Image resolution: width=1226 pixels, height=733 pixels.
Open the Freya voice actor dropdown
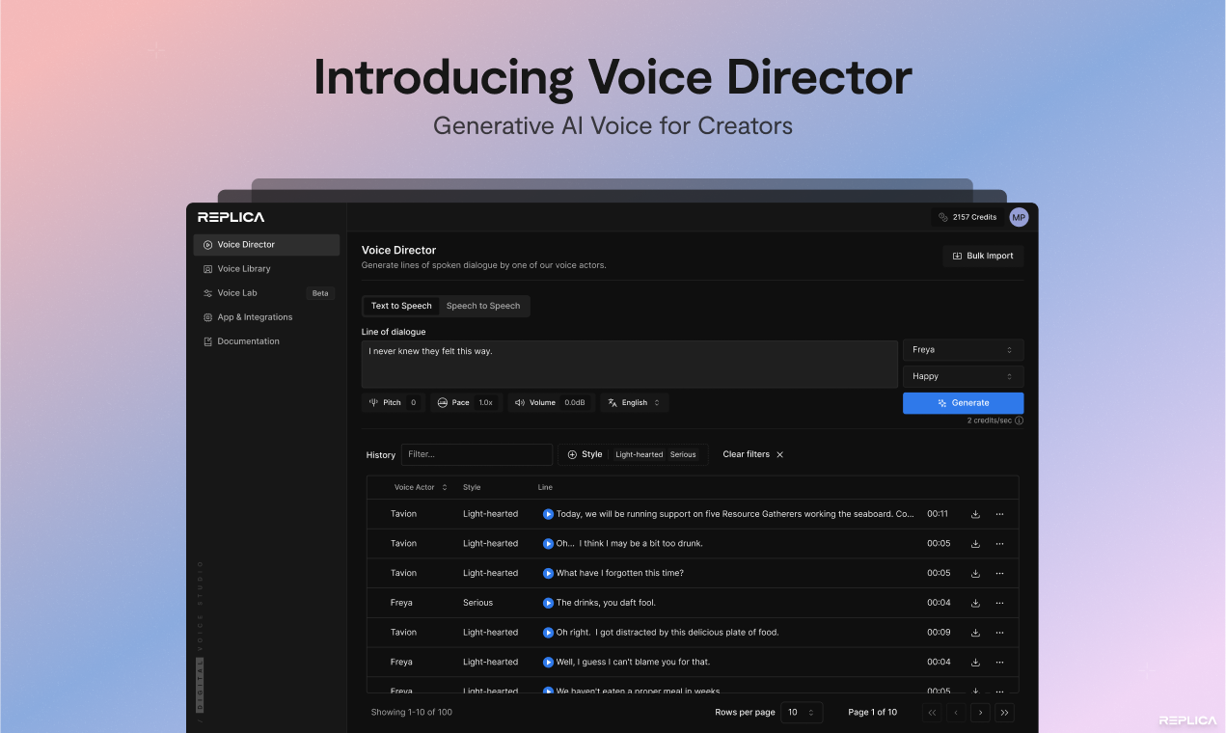pos(963,350)
